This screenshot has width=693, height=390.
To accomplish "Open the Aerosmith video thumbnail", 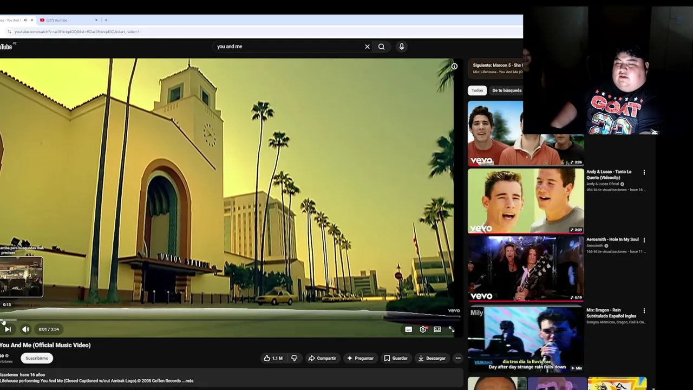I will point(526,268).
